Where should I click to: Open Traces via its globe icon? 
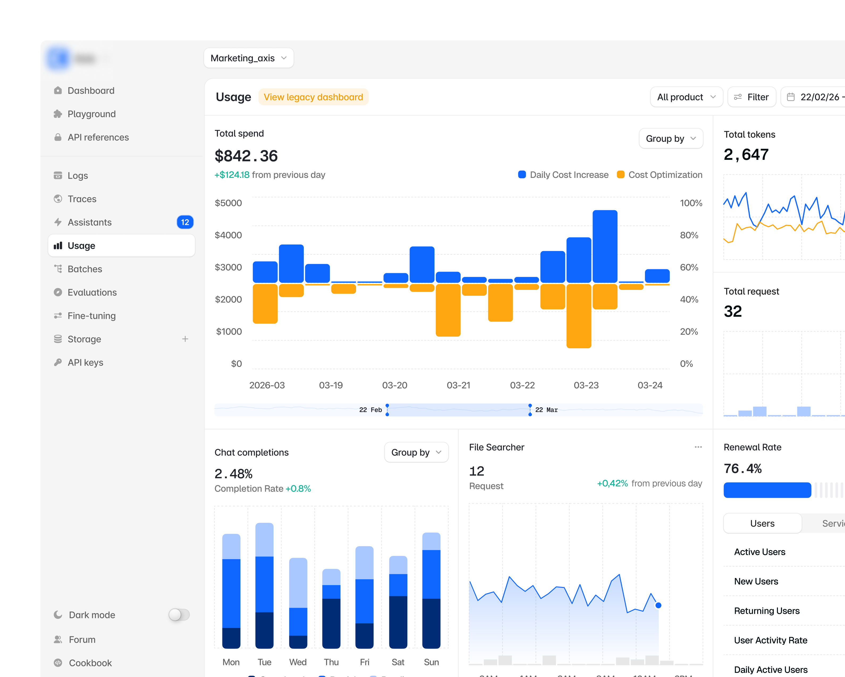point(58,199)
